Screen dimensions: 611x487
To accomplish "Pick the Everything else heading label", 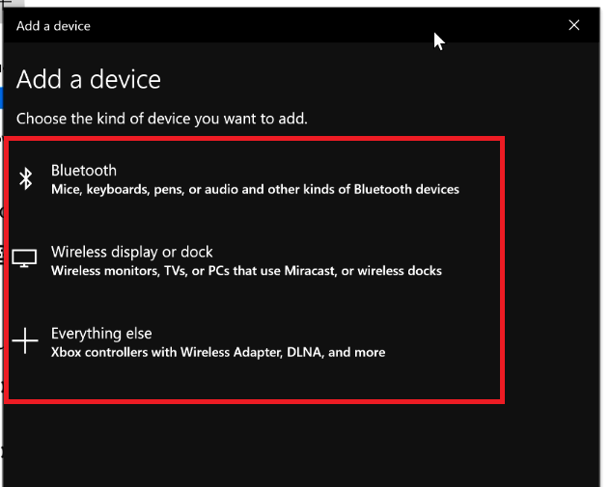I will pyautogui.click(x=101, y=334).
